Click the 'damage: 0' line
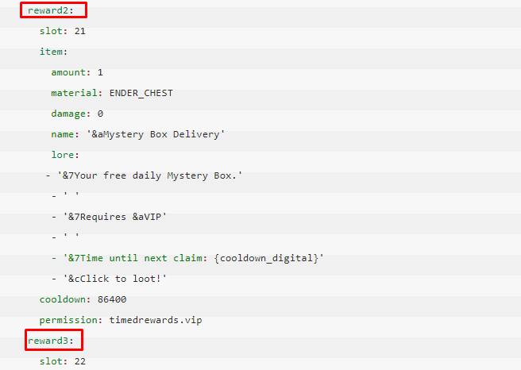521x370 pixels. pyautogui.click(x=77, y=114)
